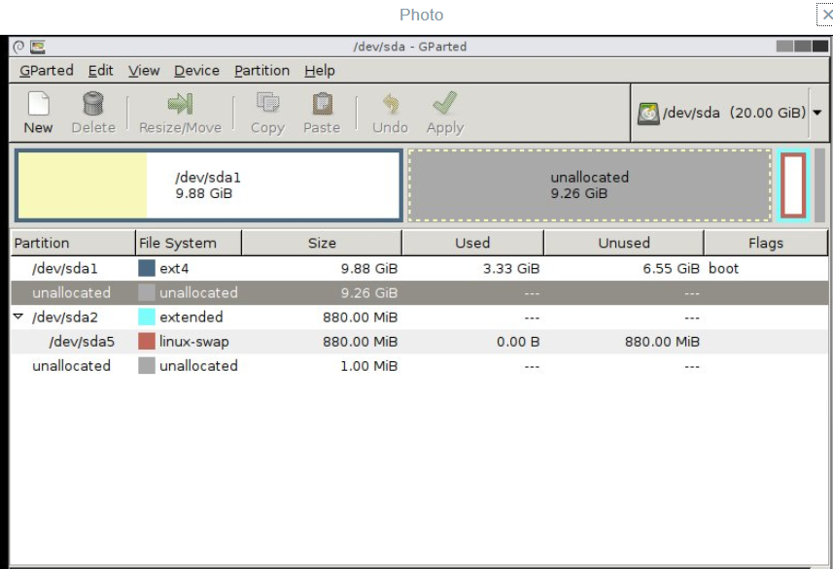Sort by the File System column header
This screenshot has width=833, height=569.
(x=188, y=243)
